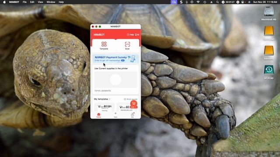Open Help in the NIIMBOT header
Screen dimensions: 280x157
pyautogui.click(x=130, y=35)
